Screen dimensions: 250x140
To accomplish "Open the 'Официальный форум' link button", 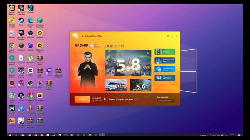I will [x=165, y=69].
